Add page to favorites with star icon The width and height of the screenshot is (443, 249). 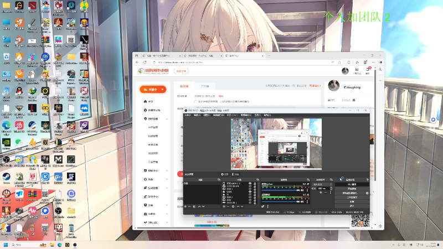tap(339, 62)
